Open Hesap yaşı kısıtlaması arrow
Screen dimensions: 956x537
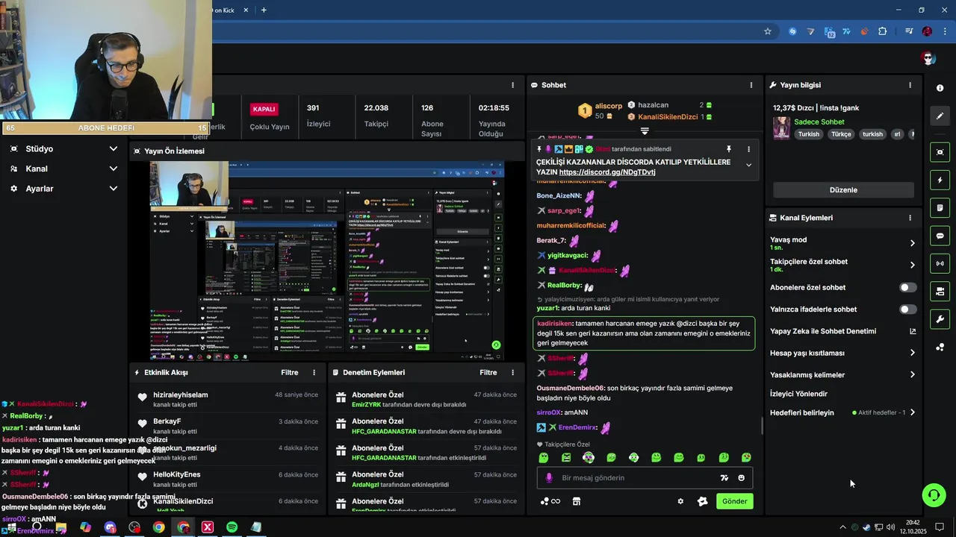[912, 353]
